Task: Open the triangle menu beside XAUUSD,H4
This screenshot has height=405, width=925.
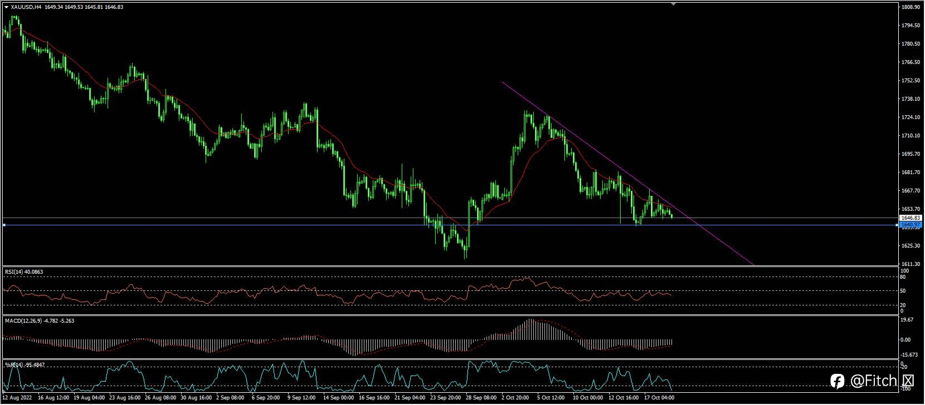Action: coord(6,7)
